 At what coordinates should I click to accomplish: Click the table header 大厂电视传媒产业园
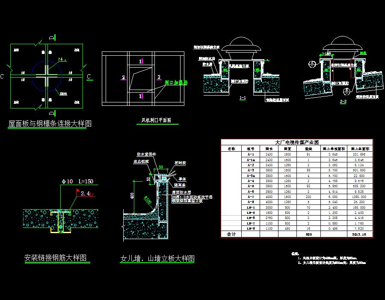point(297,142)
